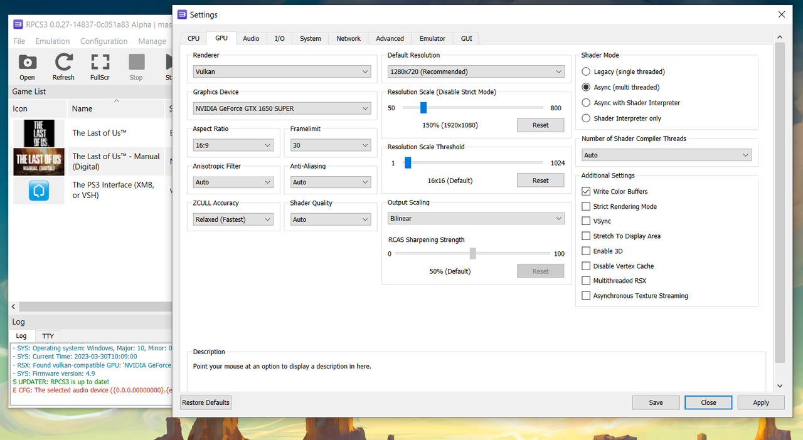
Task: Click the Resolution Scale Threshold slider handle
Action: coord(408,163)
